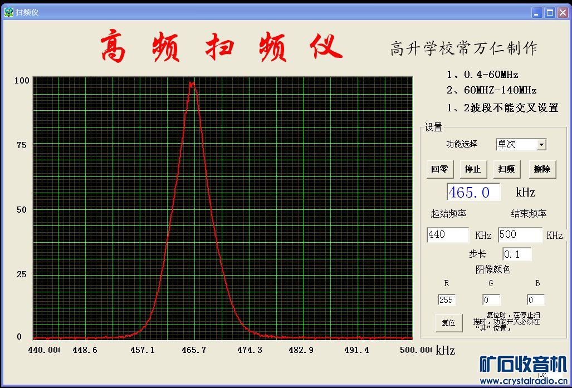
Task: Start sweep with the 扫频 button
Action: point(507,169)
